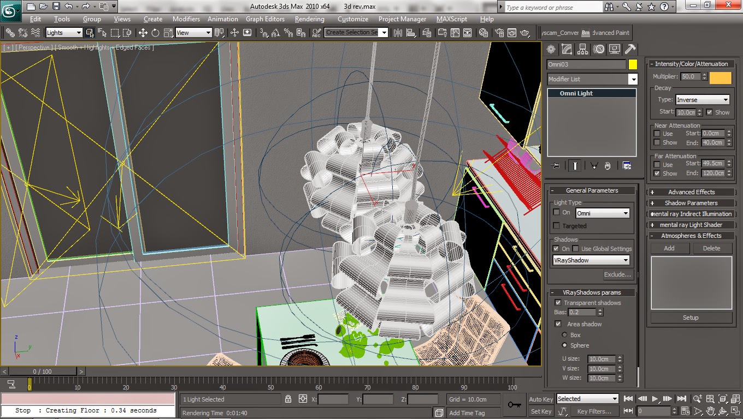Select the Select and Link chain tool
This screenshot has height=419, width=743.
pyautogui.click(x=9, y=33)
